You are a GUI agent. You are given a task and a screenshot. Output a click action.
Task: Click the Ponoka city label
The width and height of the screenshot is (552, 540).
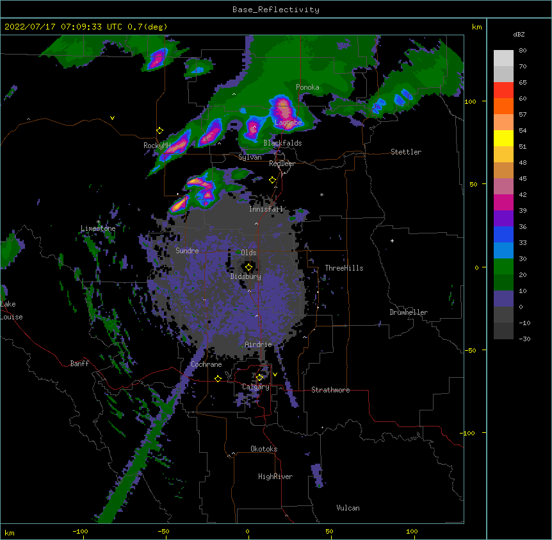point(307,87)
